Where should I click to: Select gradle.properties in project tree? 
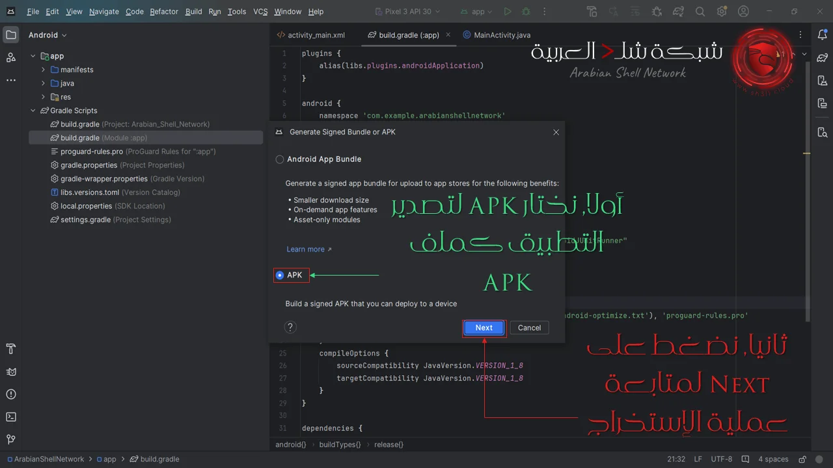(x=117, y=165)
